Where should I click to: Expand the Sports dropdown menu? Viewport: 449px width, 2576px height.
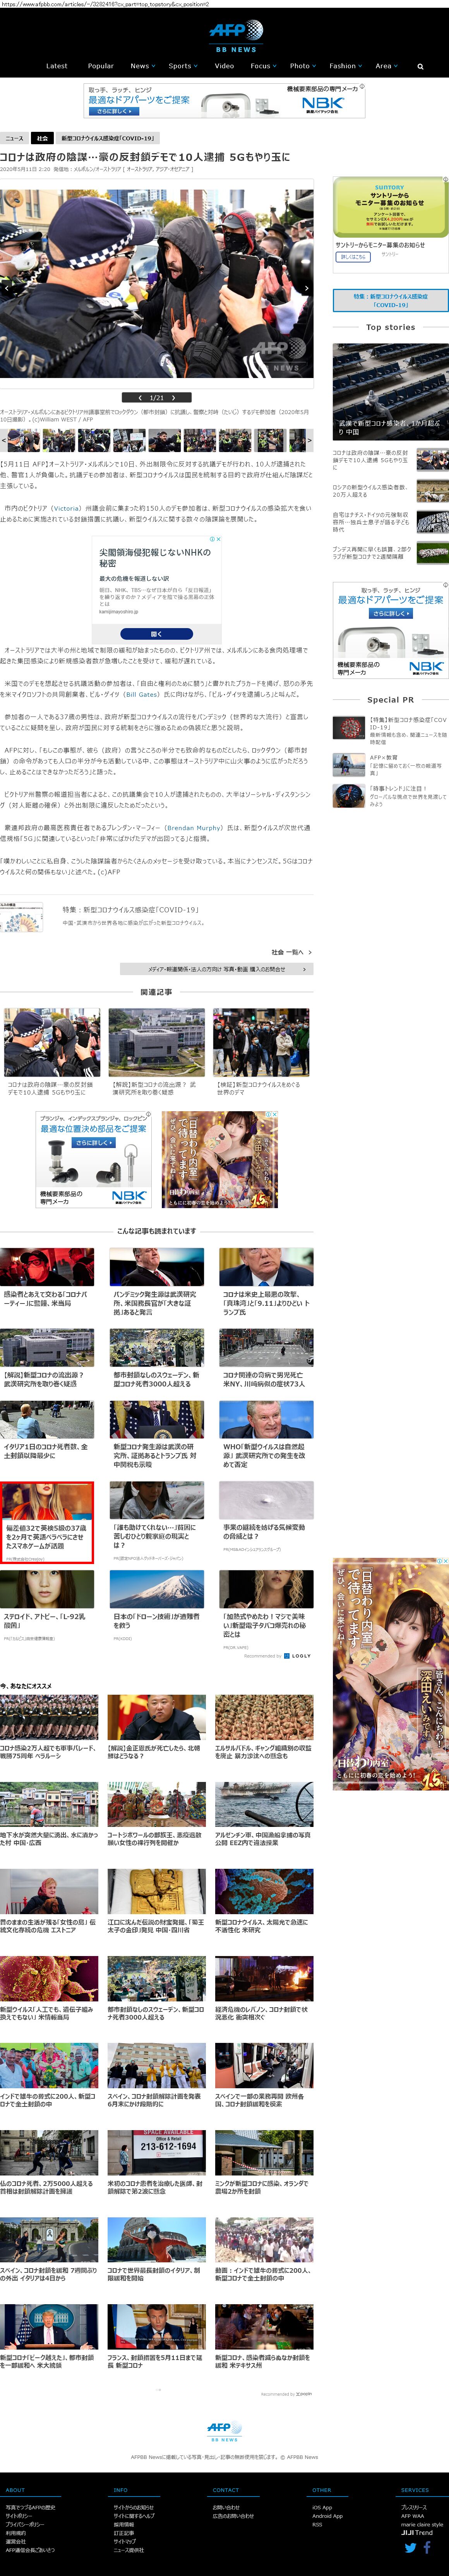click(x=183, y=66)
